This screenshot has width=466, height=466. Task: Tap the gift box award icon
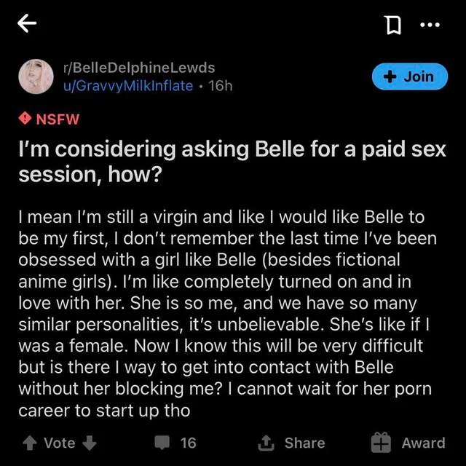[x=381, y=443]
